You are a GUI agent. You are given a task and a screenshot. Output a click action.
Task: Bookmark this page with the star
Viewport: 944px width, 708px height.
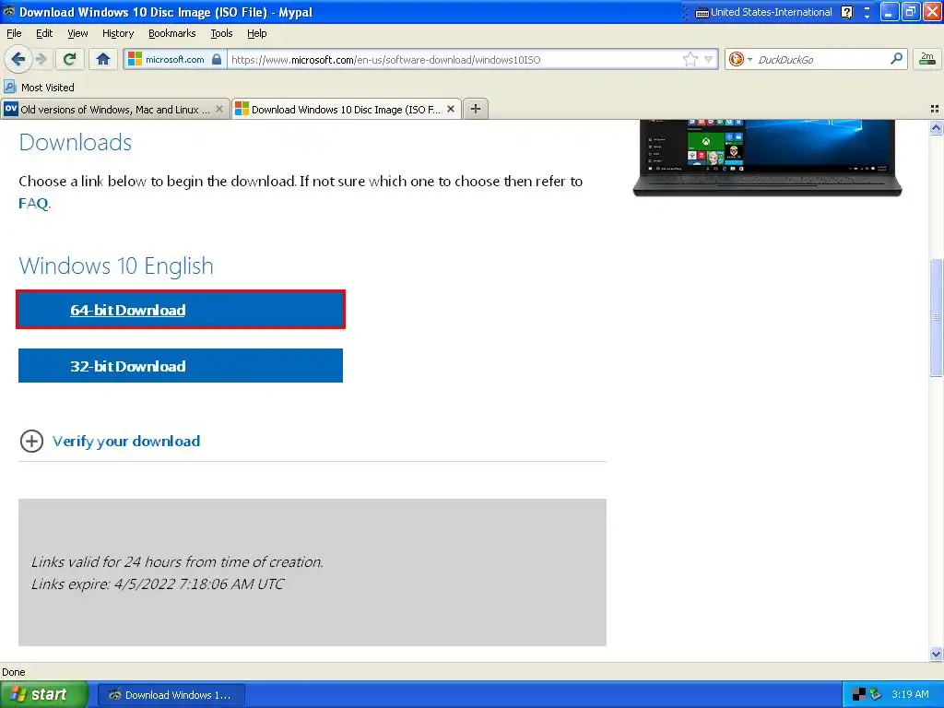tap(690, 59)
